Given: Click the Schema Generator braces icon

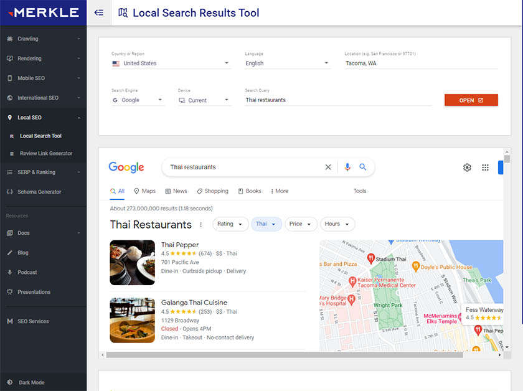Looking at the screenshot, I should 10,192.
